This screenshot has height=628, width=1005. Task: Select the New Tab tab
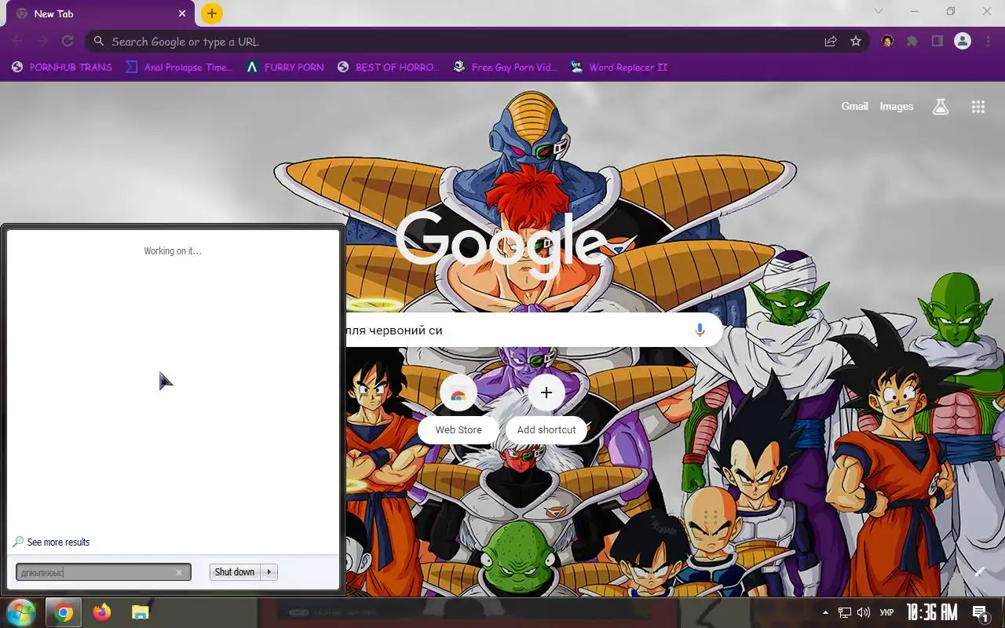[x=100, y=13]
